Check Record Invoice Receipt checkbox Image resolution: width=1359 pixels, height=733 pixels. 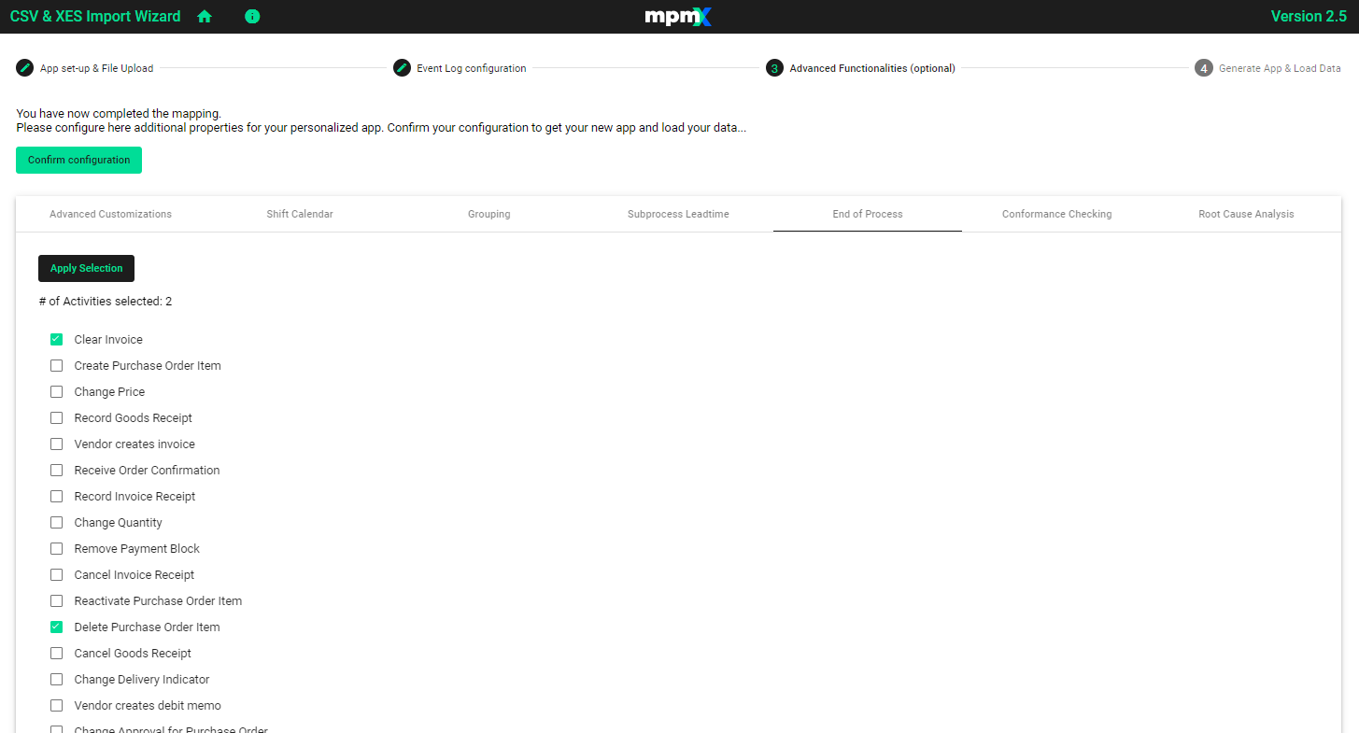pyautogui.click(x=56, y=496)
